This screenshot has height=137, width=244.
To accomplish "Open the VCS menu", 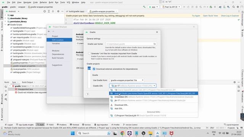I will (68, 2).
